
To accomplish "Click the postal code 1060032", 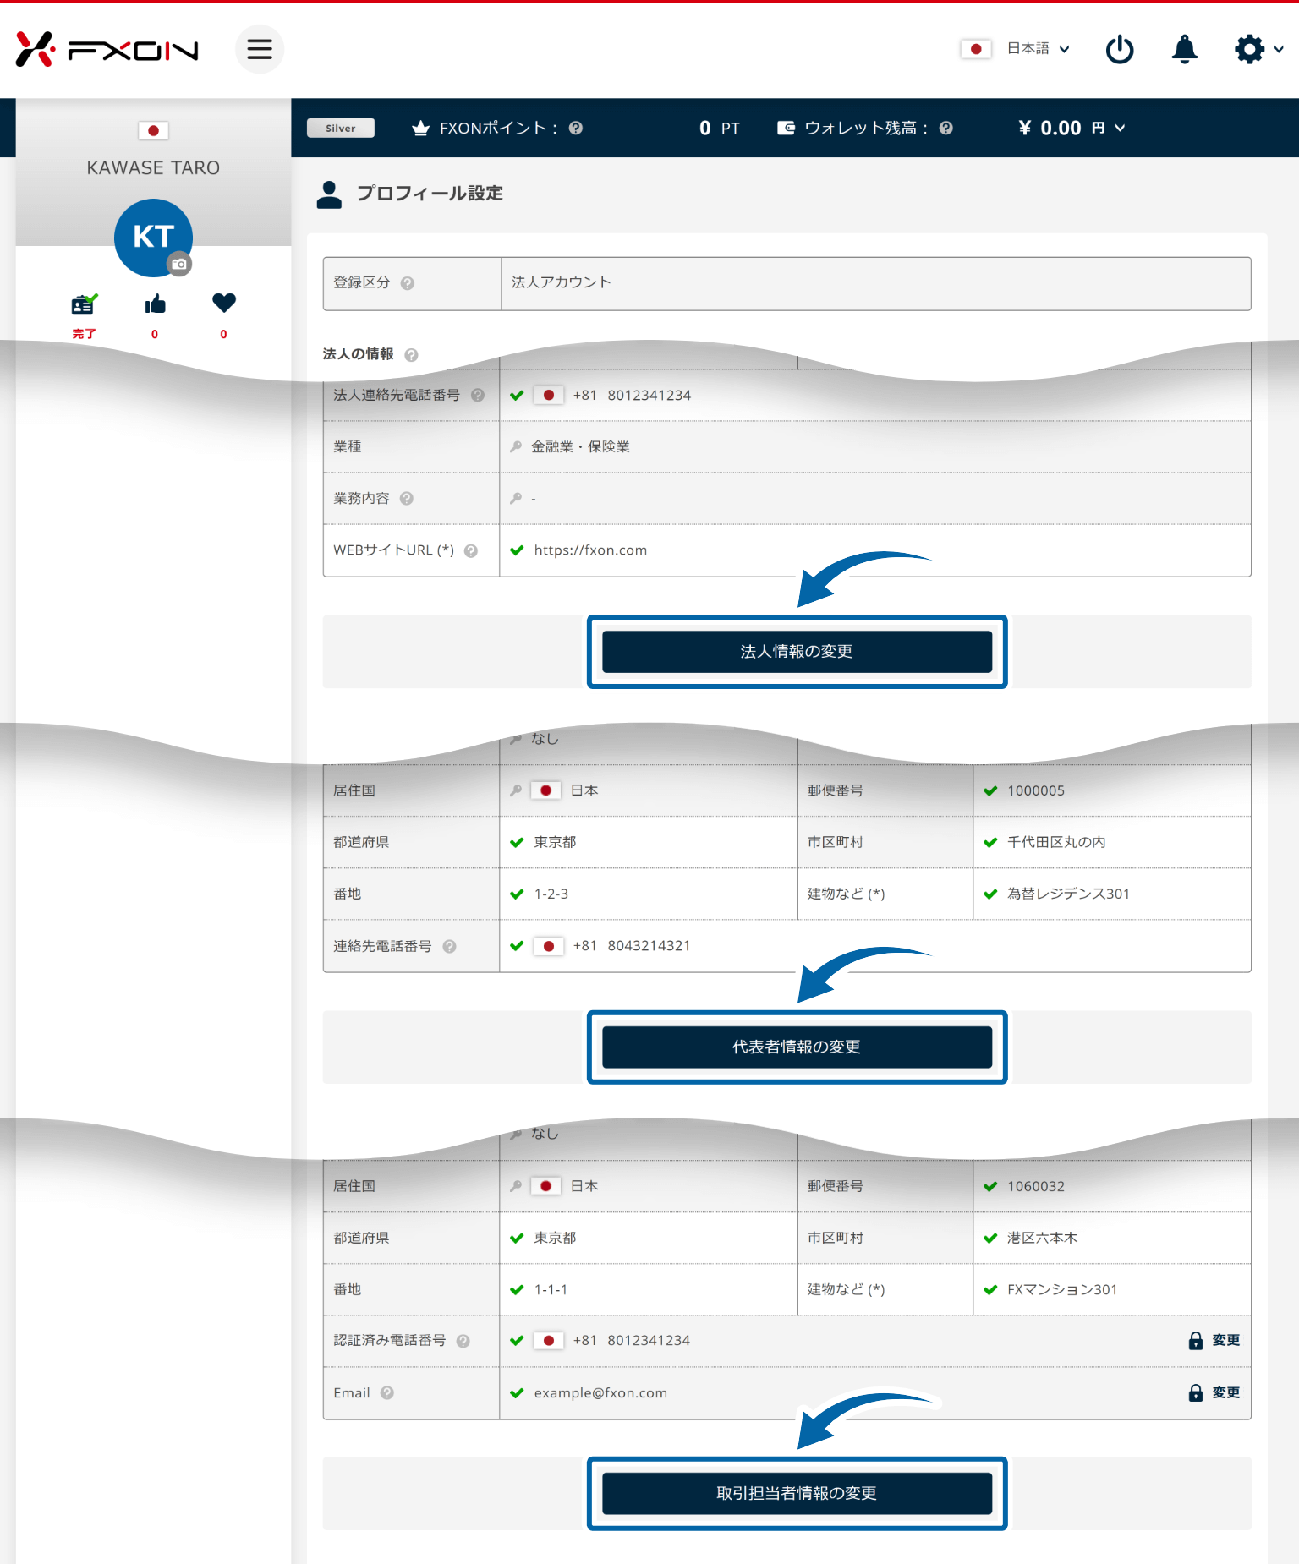I will coord(1036,1186).
